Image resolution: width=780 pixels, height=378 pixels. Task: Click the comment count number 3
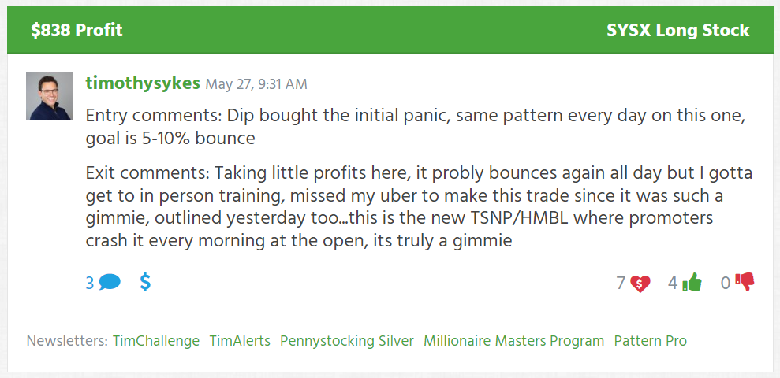pyautogui.click(x=90, y=283)
